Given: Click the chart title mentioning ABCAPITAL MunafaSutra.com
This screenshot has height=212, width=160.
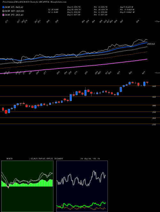Looking at the screenshot, I should (x=34, y=2).
